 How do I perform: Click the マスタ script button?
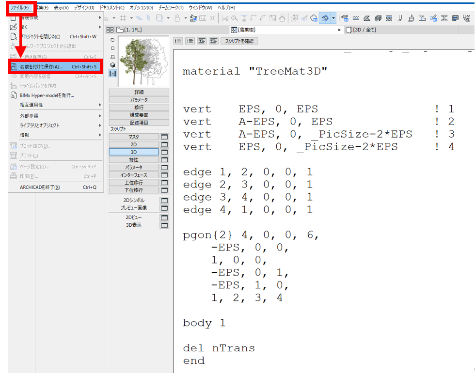134,137
